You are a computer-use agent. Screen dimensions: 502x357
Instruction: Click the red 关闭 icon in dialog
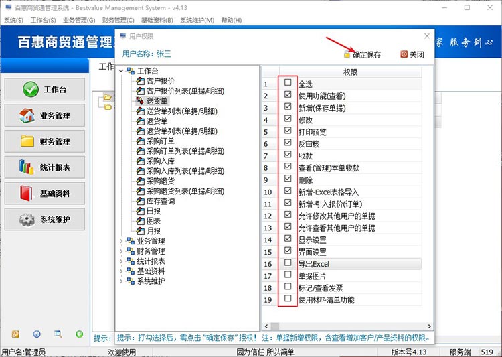[x=404, y=54]
